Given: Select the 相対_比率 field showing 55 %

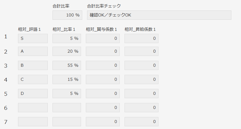Looking at the screenshot, I should (x=67, y=65).
